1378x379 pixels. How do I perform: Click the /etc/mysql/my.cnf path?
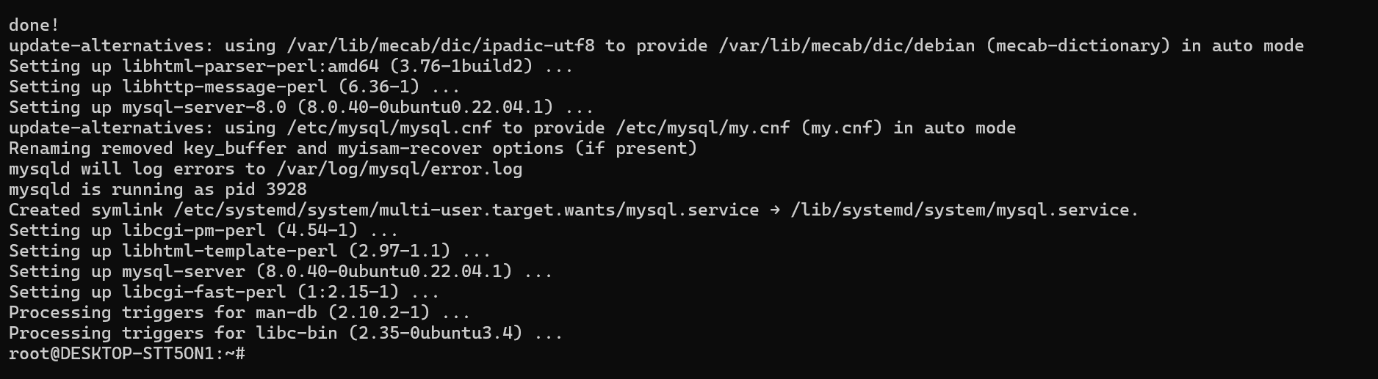pyautogui.click(x=703, y=128)
